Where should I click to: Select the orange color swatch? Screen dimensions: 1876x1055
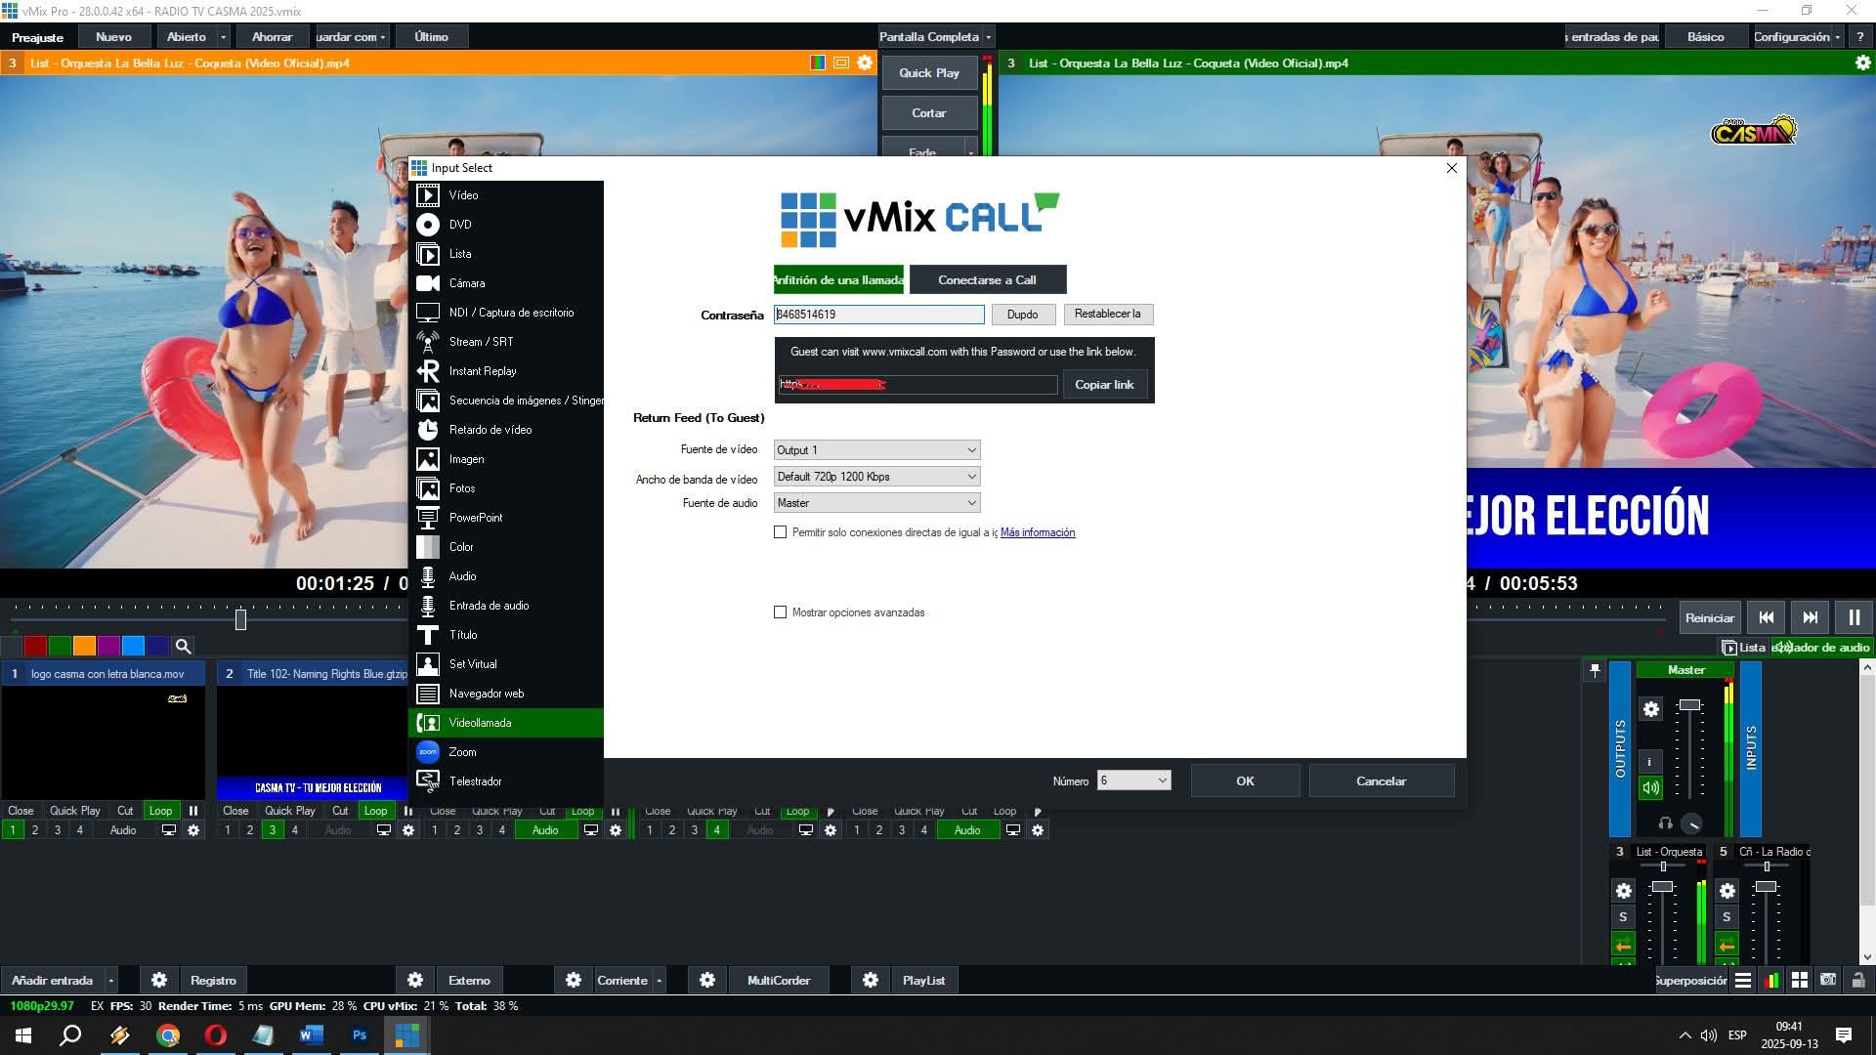click(x=84, y=646)
